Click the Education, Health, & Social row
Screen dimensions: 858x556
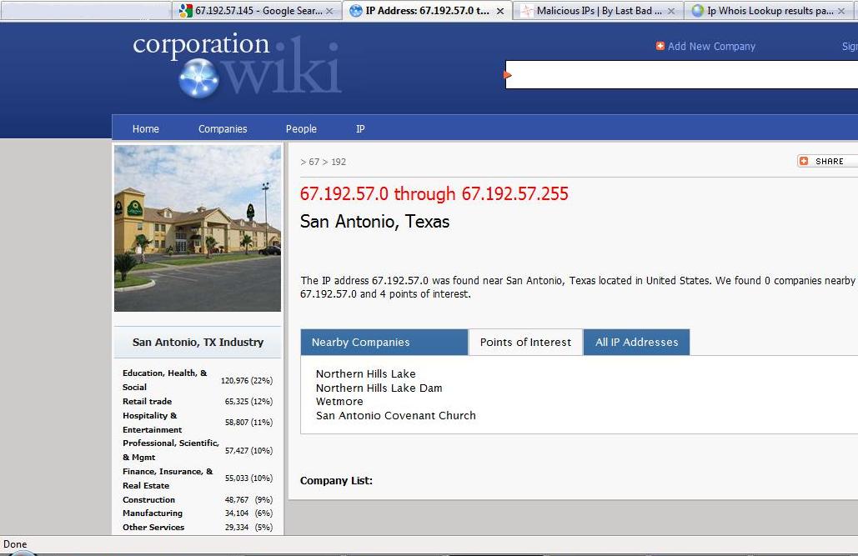[x=198, y=380]
